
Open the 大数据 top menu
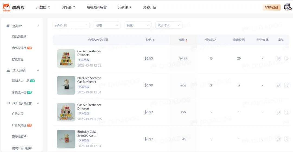click(x=43, y=7)
